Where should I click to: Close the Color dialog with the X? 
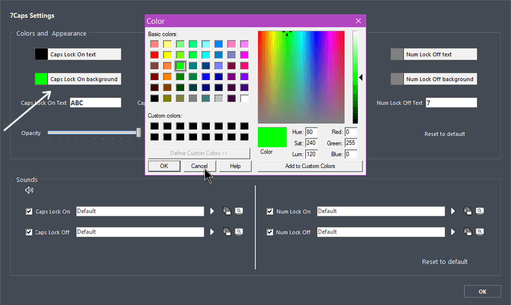[x=358, y=21]
